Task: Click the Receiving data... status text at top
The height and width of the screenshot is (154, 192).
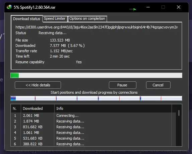Action: click(52, 33)
